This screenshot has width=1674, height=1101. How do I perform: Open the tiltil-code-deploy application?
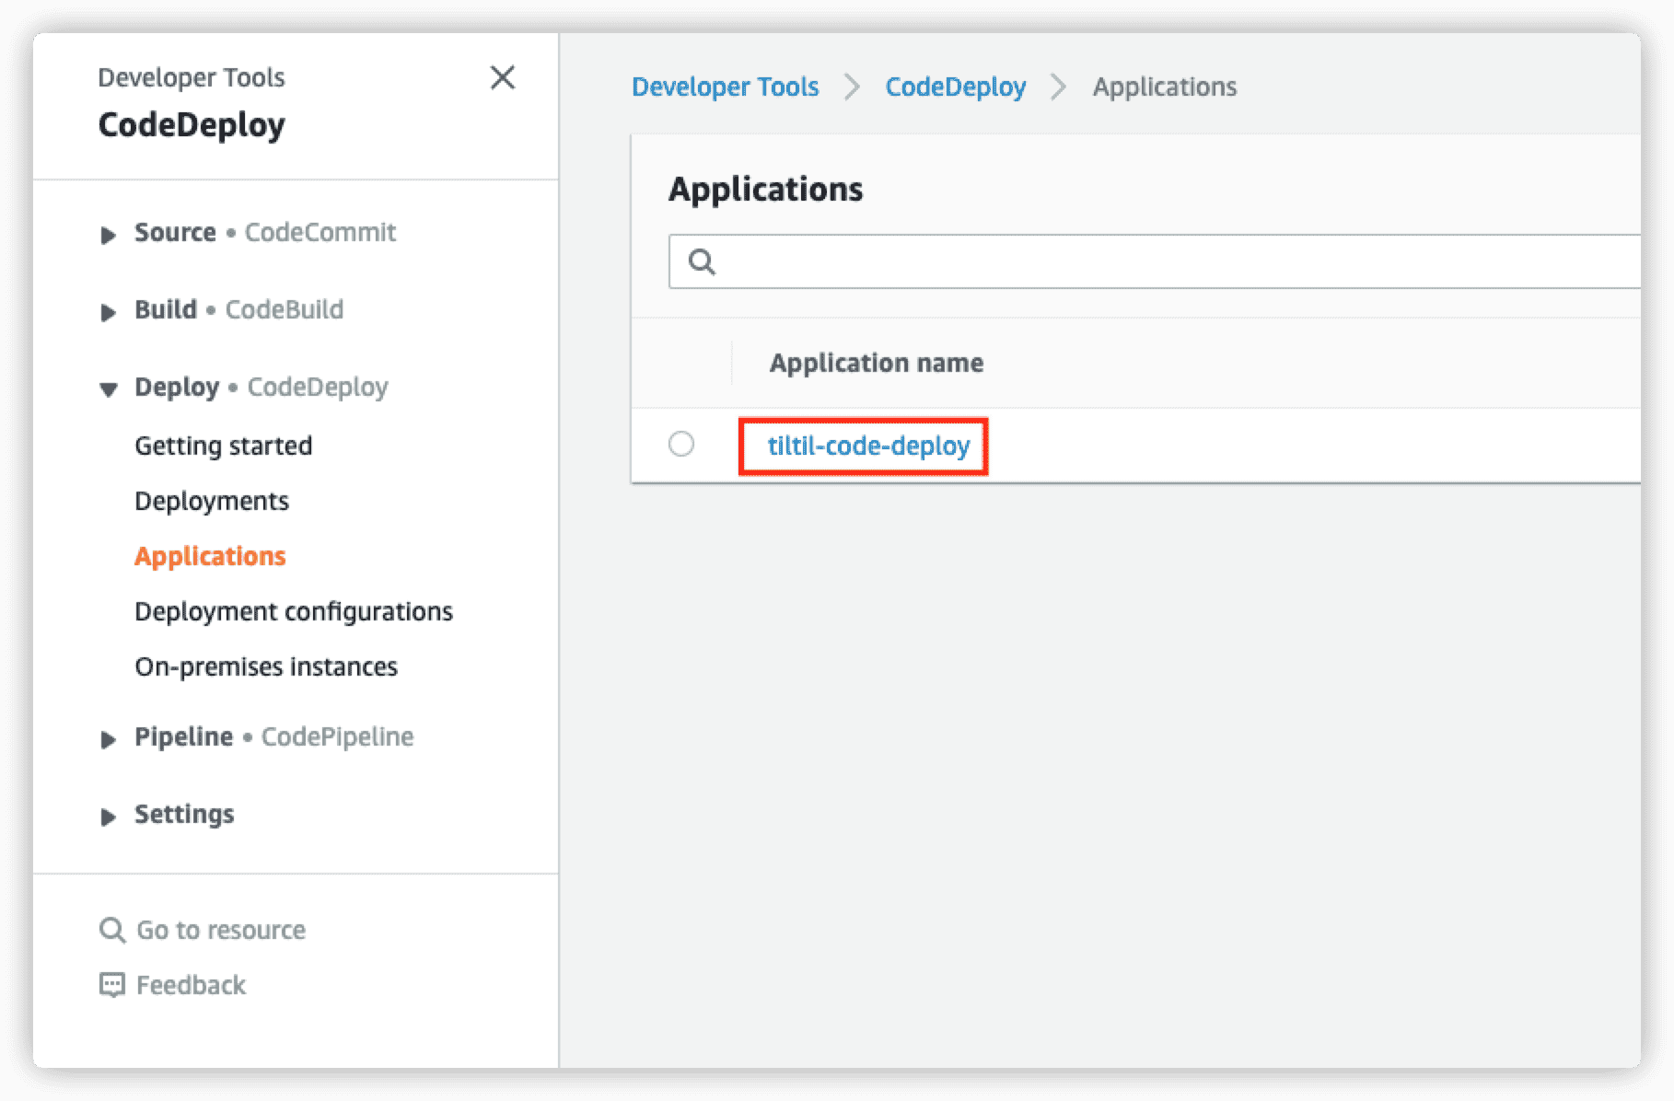(x=868, y=446)
